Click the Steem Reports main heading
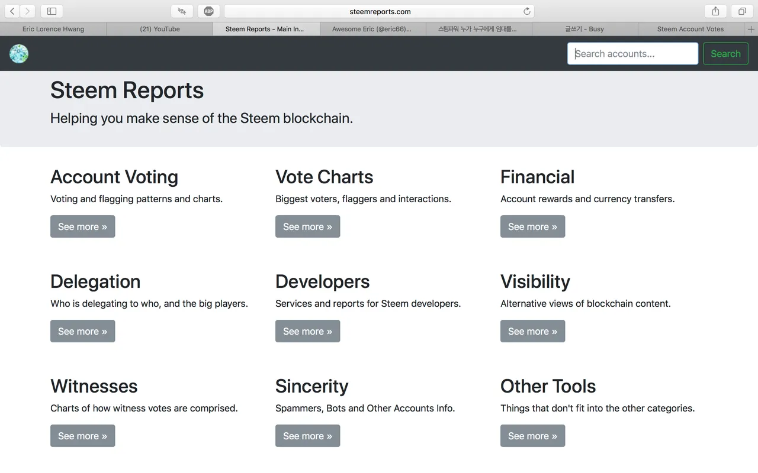This screenshot has height=473, width=758. coord(127,90)
